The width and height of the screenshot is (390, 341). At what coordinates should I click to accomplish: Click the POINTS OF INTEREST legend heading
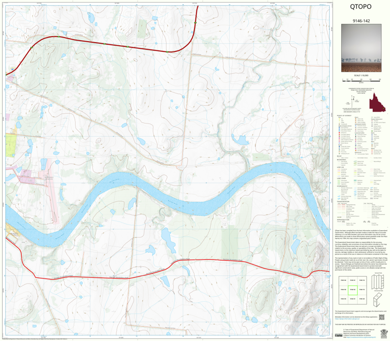point(344,115)
